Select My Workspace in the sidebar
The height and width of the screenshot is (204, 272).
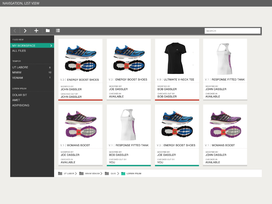(x=32, y=45)
